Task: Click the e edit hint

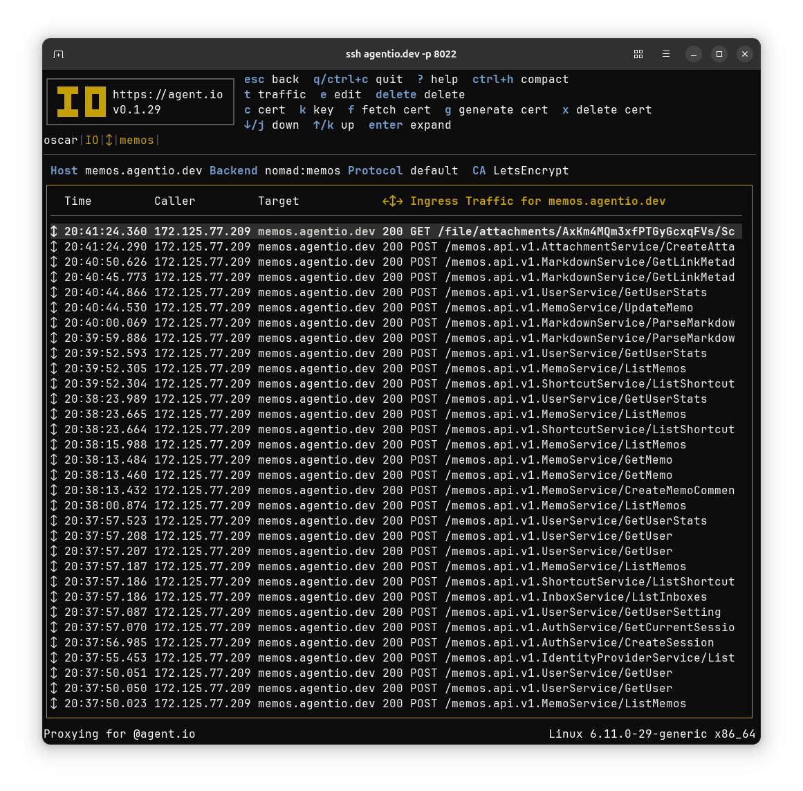Action: 340,95
